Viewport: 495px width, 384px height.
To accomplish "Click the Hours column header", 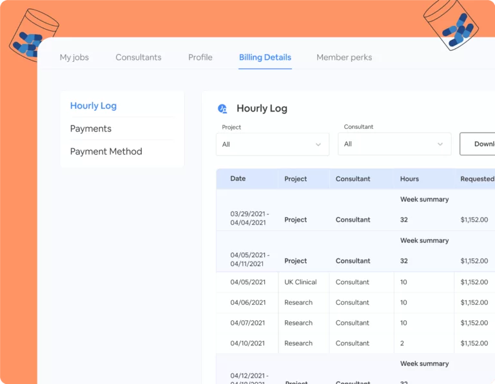I will tap(409, 179).
